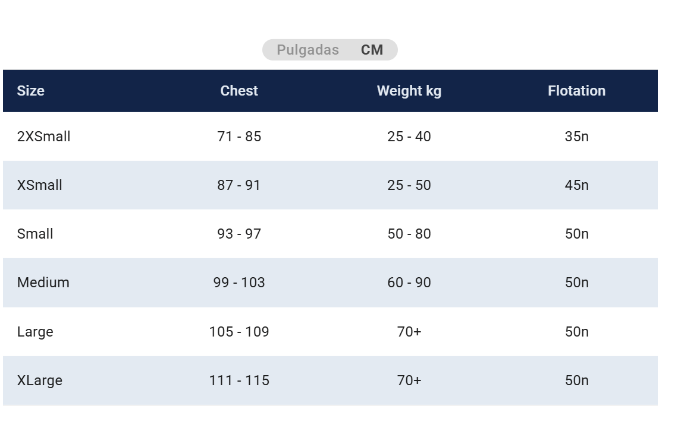Select the Large size row label
The height and width of the screenshot is (441, 681).
pos(35,332)
